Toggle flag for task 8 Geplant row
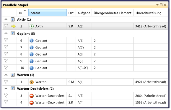Viewport: 171px width, 110px height. [6, 54]
